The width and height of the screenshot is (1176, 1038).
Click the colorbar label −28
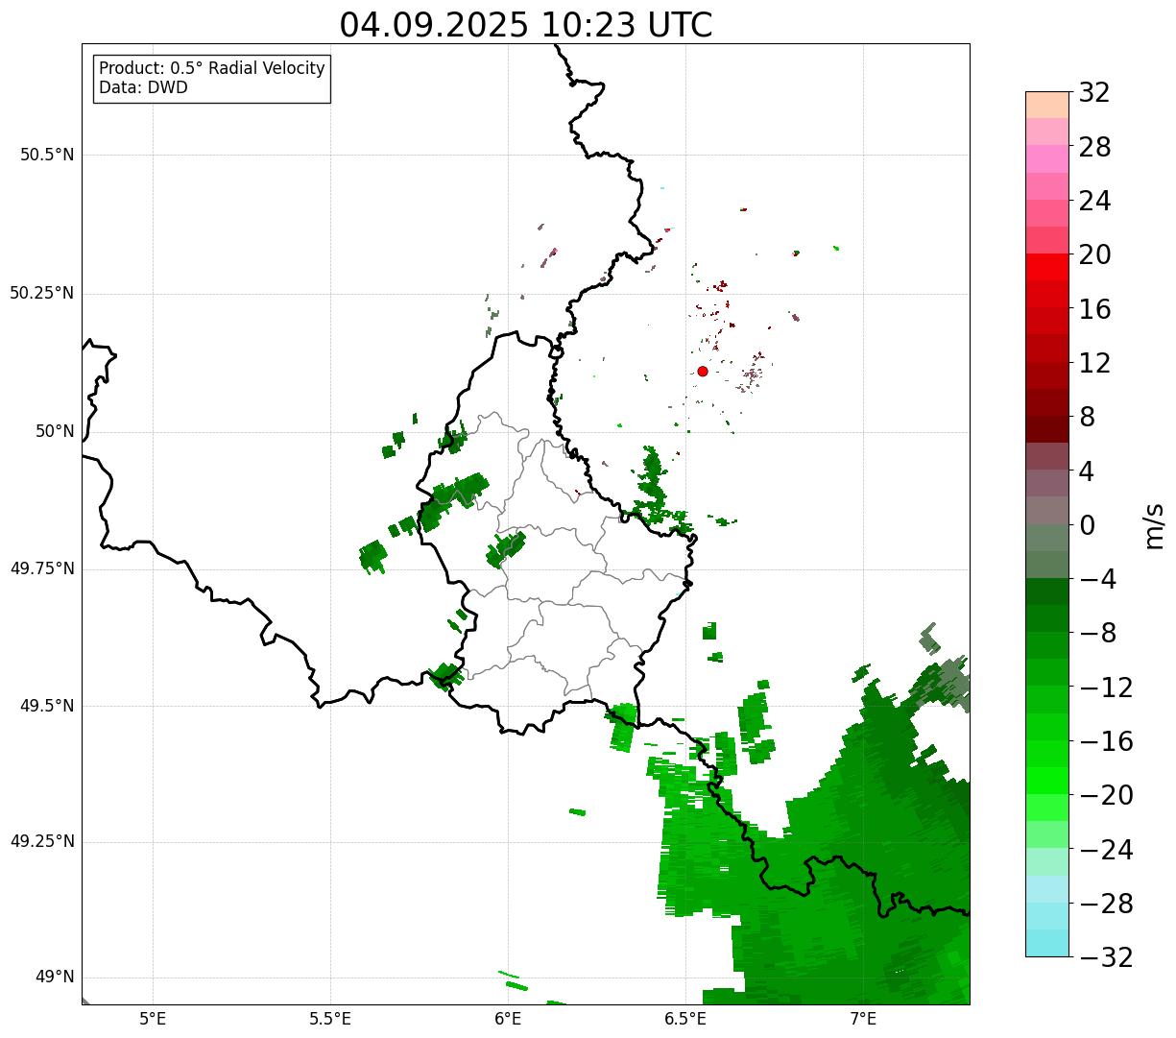coord(1106,904)
